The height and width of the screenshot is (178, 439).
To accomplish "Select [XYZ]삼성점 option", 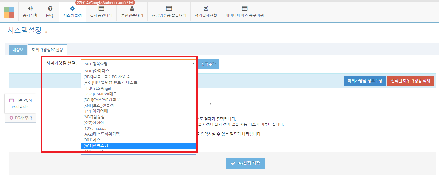I will pyautogui.click(x=138, y=122).
